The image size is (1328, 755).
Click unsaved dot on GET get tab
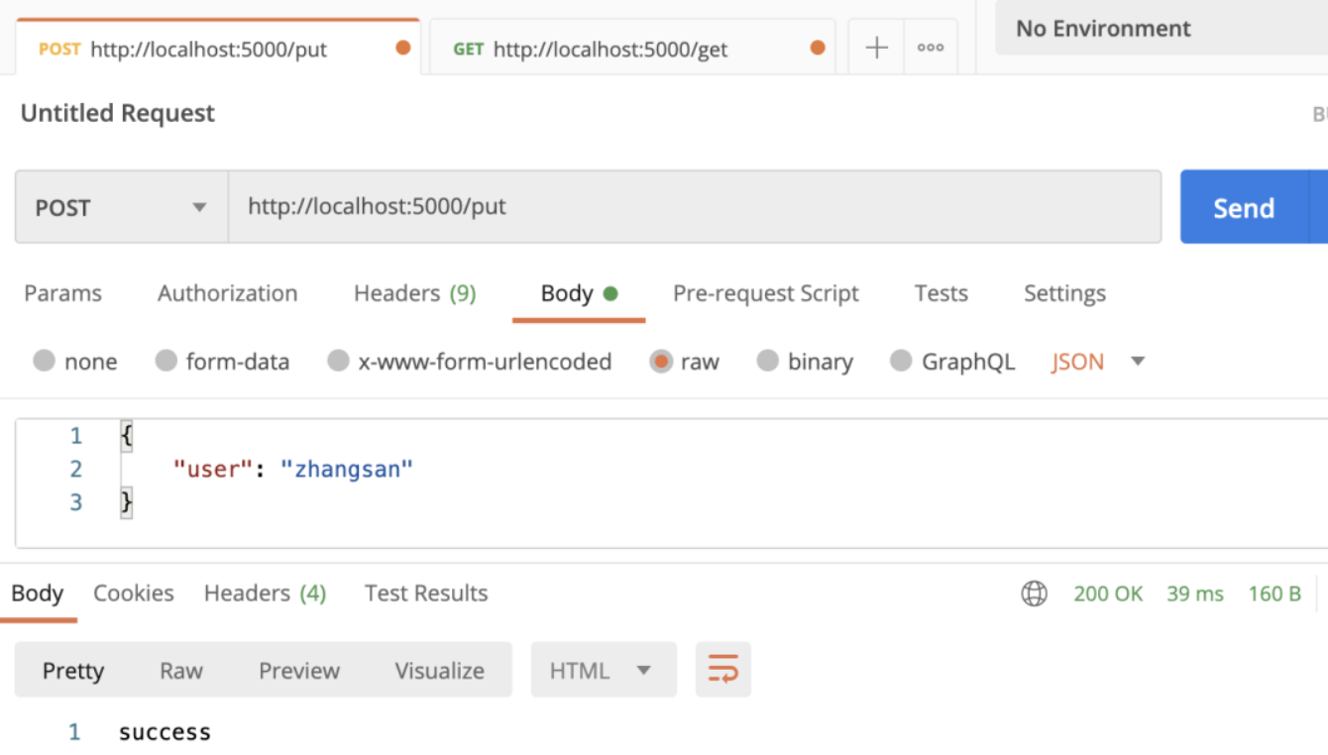click(817, 48)
